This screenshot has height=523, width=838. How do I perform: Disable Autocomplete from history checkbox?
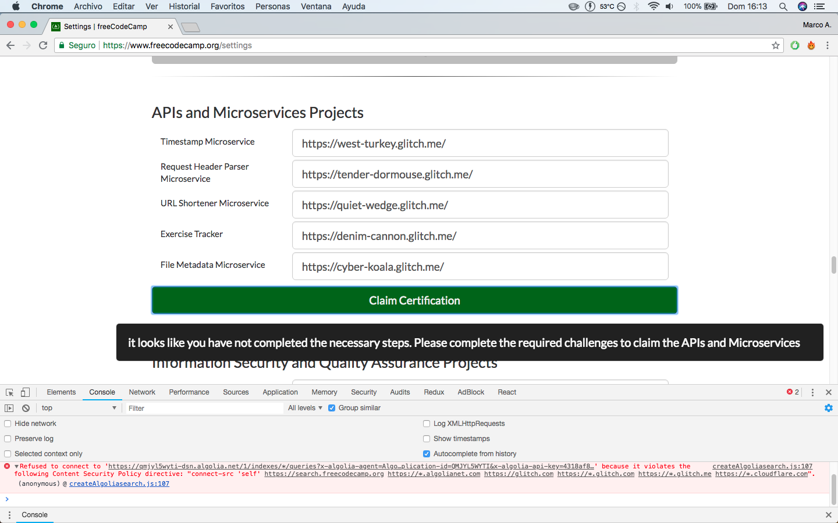[427, 454]
